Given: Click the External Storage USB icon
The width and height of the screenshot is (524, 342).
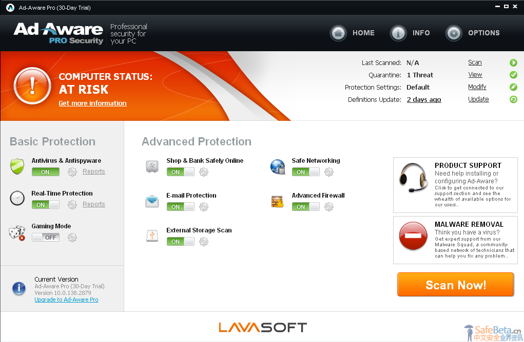Looking at the screenshot, I should point(152,236).
